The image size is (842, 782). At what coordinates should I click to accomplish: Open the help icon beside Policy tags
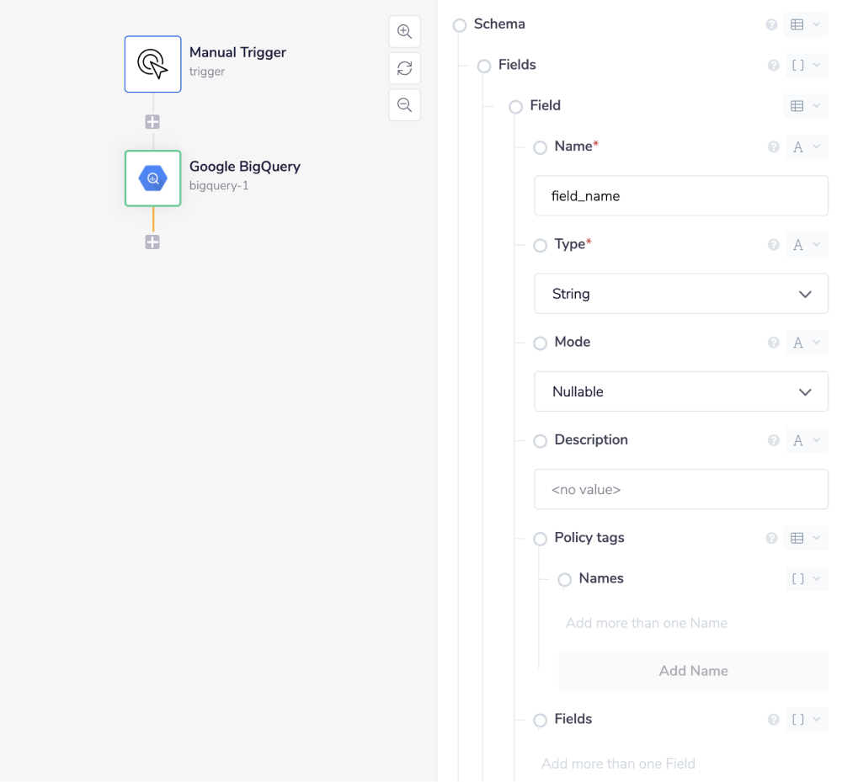coord(773,539)
